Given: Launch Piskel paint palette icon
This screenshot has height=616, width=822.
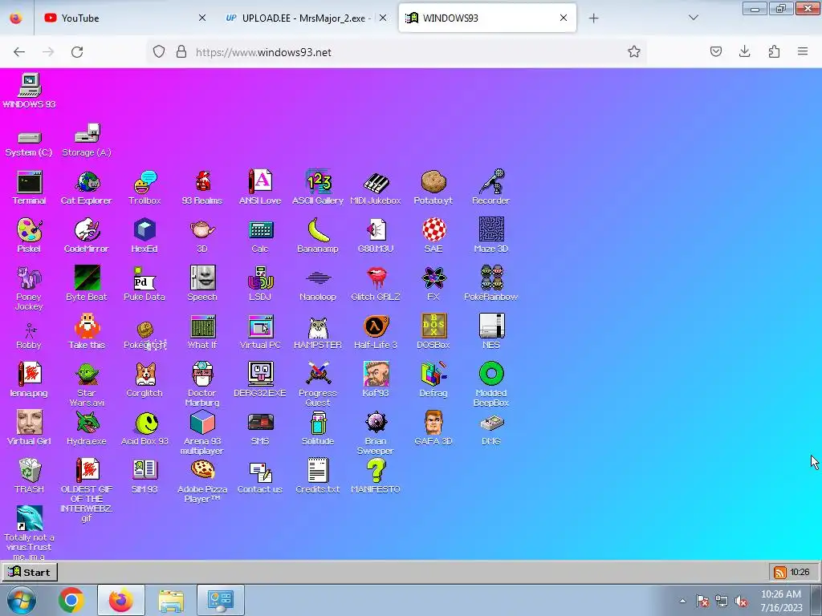Looking at the screenshot, I should pyautogui.click(x=29, y=235).
